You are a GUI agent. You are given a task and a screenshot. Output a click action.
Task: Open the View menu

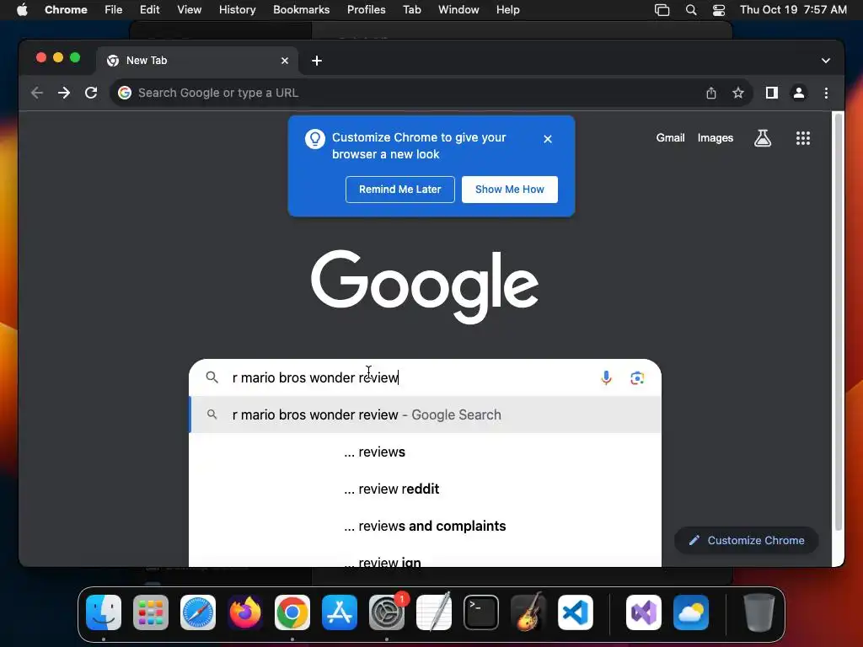tap(190, 10)
